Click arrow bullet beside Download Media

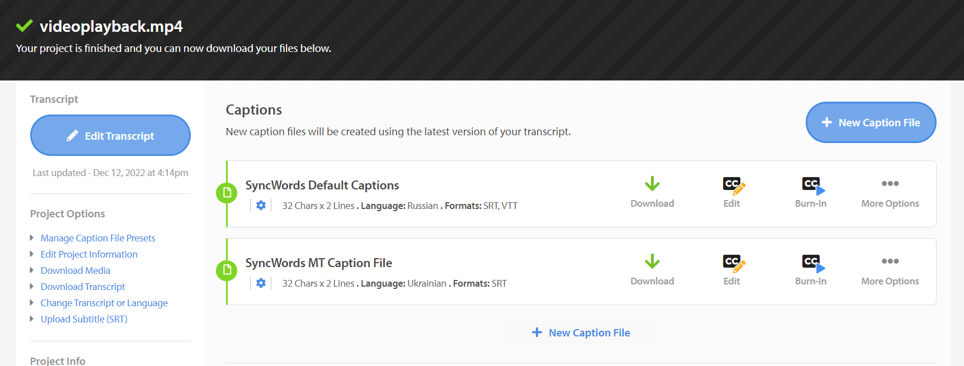click(x=32, y=270)
